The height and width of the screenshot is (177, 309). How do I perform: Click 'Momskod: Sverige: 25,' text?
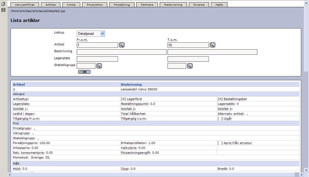coord(31,157)
